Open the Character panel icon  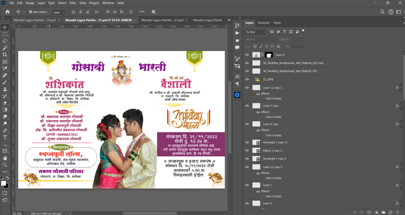(x=237, y=76)
